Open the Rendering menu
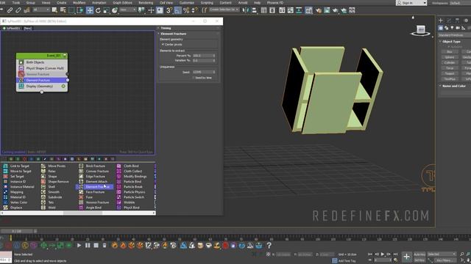Viewport: 471px width, 264px height. point(146,3)
